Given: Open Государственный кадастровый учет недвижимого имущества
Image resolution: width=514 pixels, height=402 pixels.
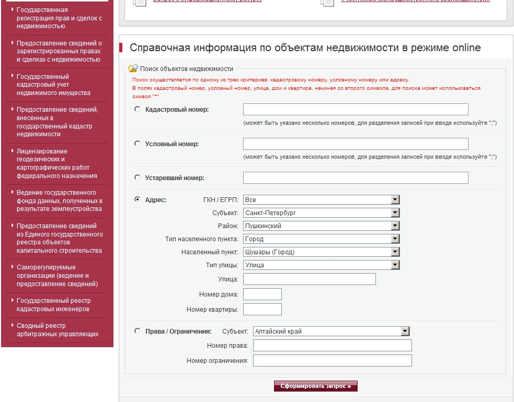Looking at the screenshot, I should coord(53,85).
